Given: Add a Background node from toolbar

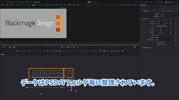Looking at the screenshot, I should tap(17, 51).
